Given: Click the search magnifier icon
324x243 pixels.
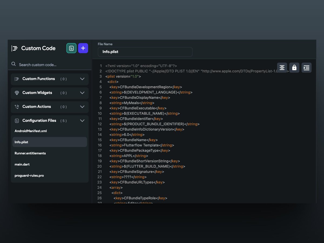Looking at the screenshot, I should pyautogui.click(x=13, y=64).
